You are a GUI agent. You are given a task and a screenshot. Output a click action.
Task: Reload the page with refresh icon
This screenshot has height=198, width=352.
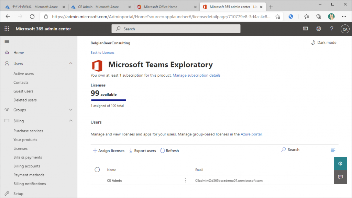coord(32,16)
